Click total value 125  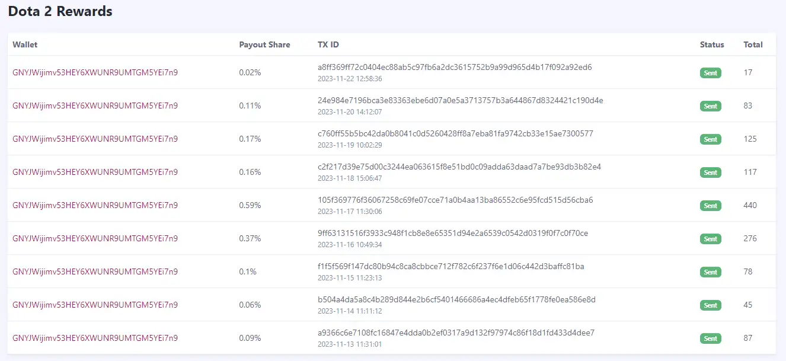tap(750, 139)
